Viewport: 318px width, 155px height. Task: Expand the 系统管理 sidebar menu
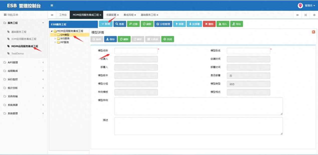coord(24,113)
